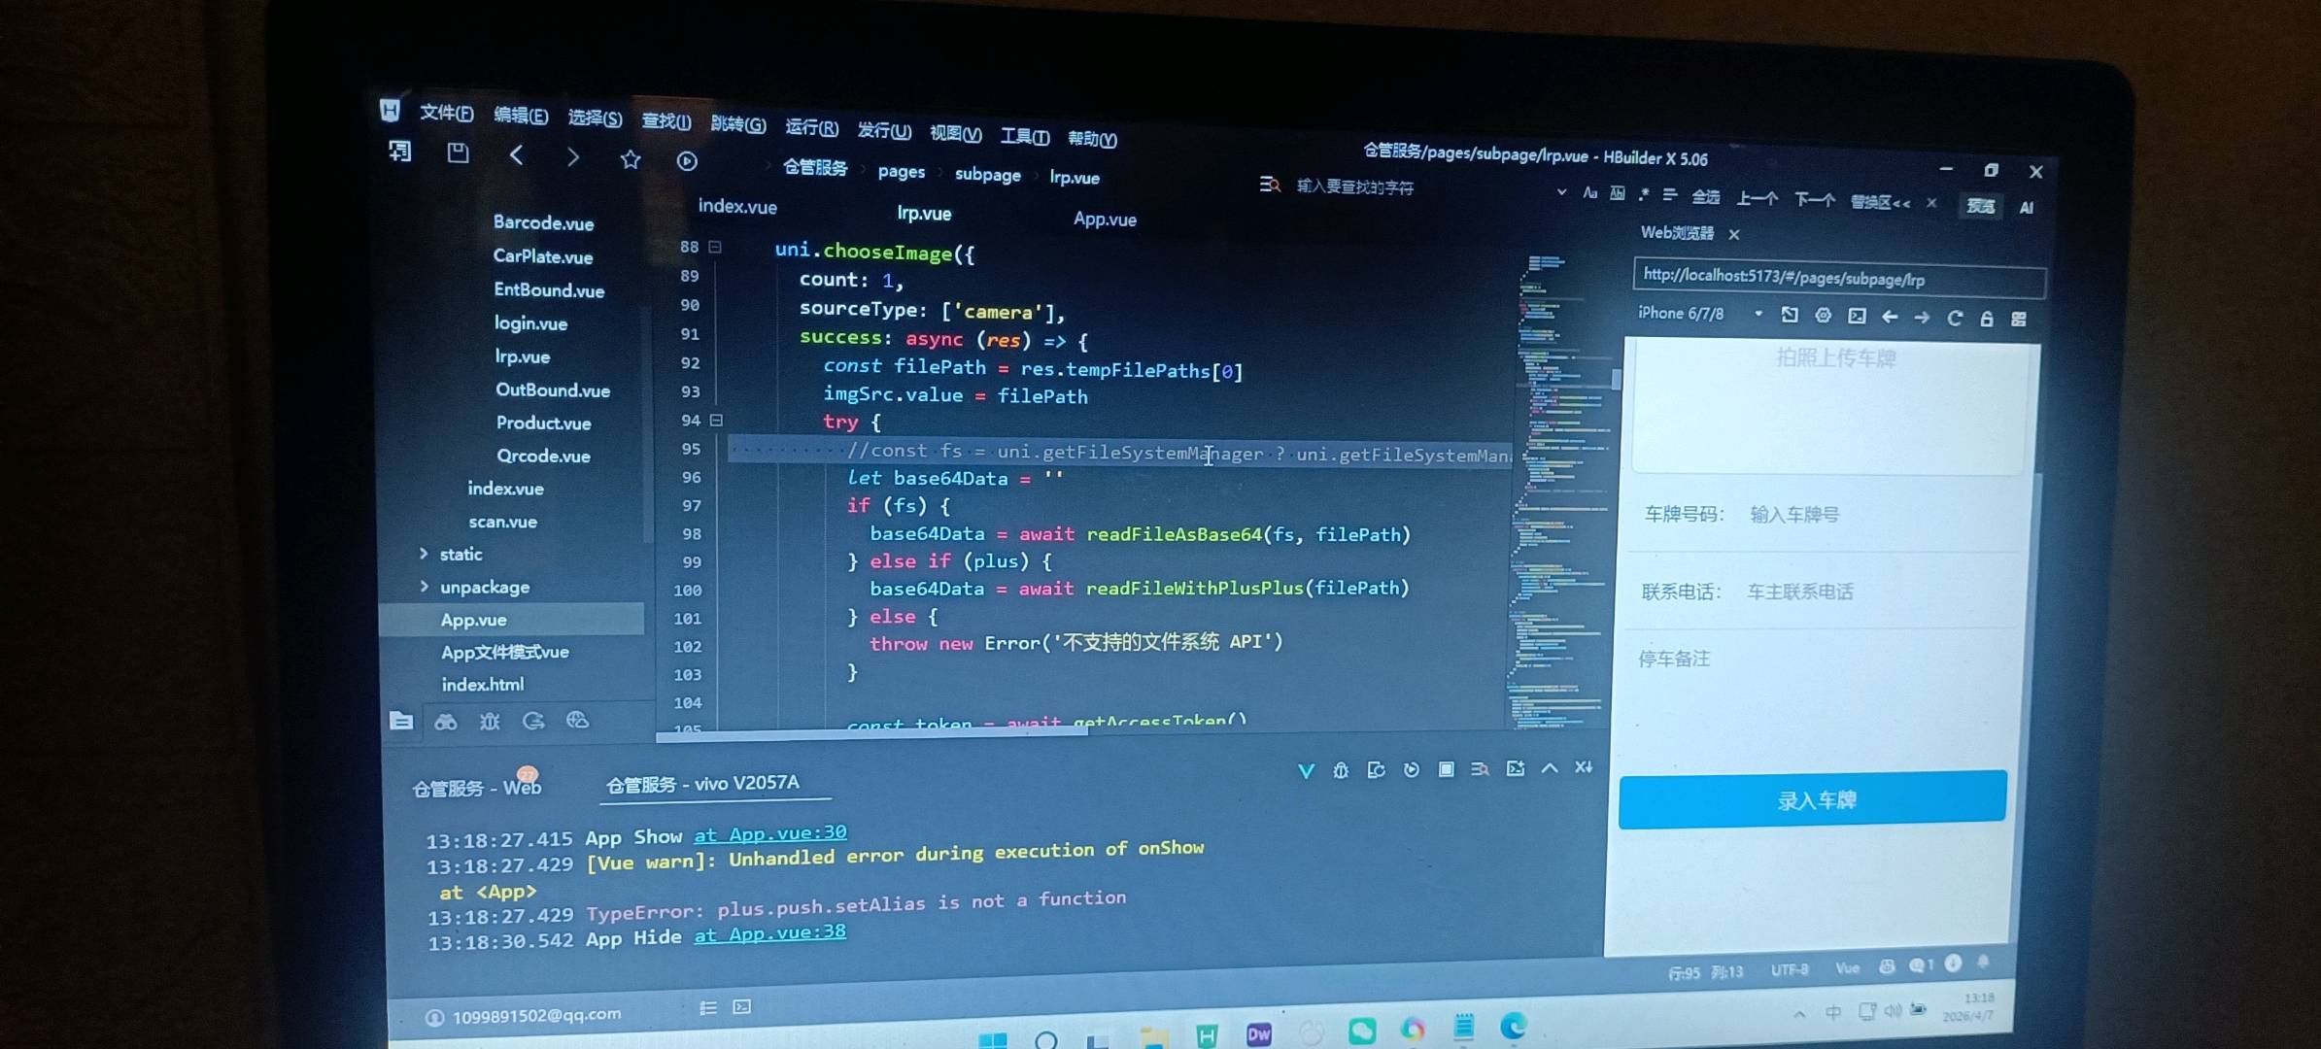The width and height of the screenshot is (2321, 1049).
Task: Expand the unpackage folder
Action: coord(424,587)
